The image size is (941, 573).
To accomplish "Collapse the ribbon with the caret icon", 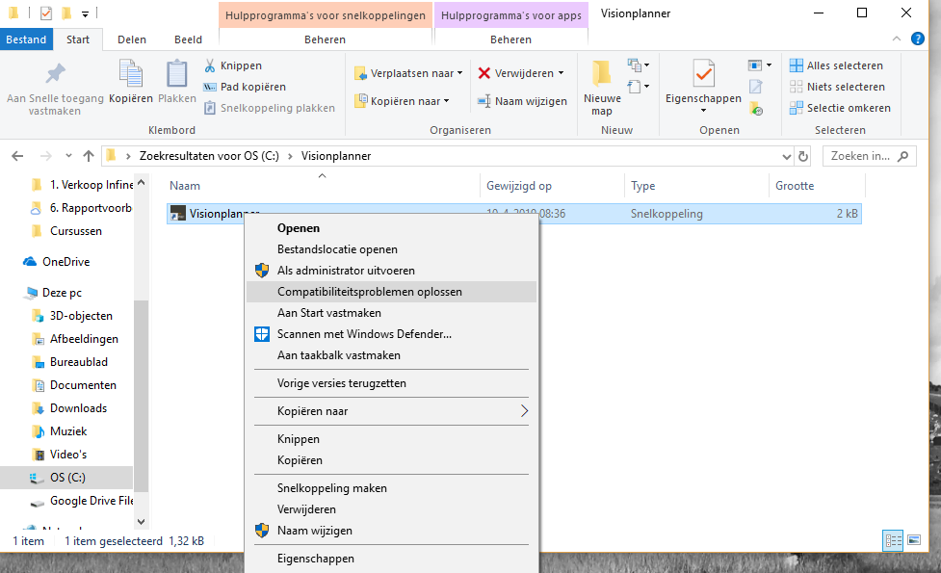I will 897,39.
